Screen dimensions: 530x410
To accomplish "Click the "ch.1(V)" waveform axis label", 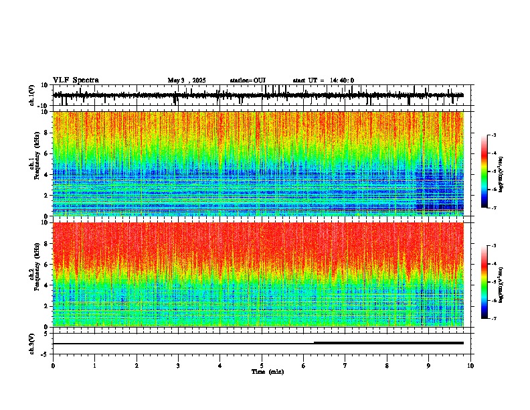I will 32,95.
